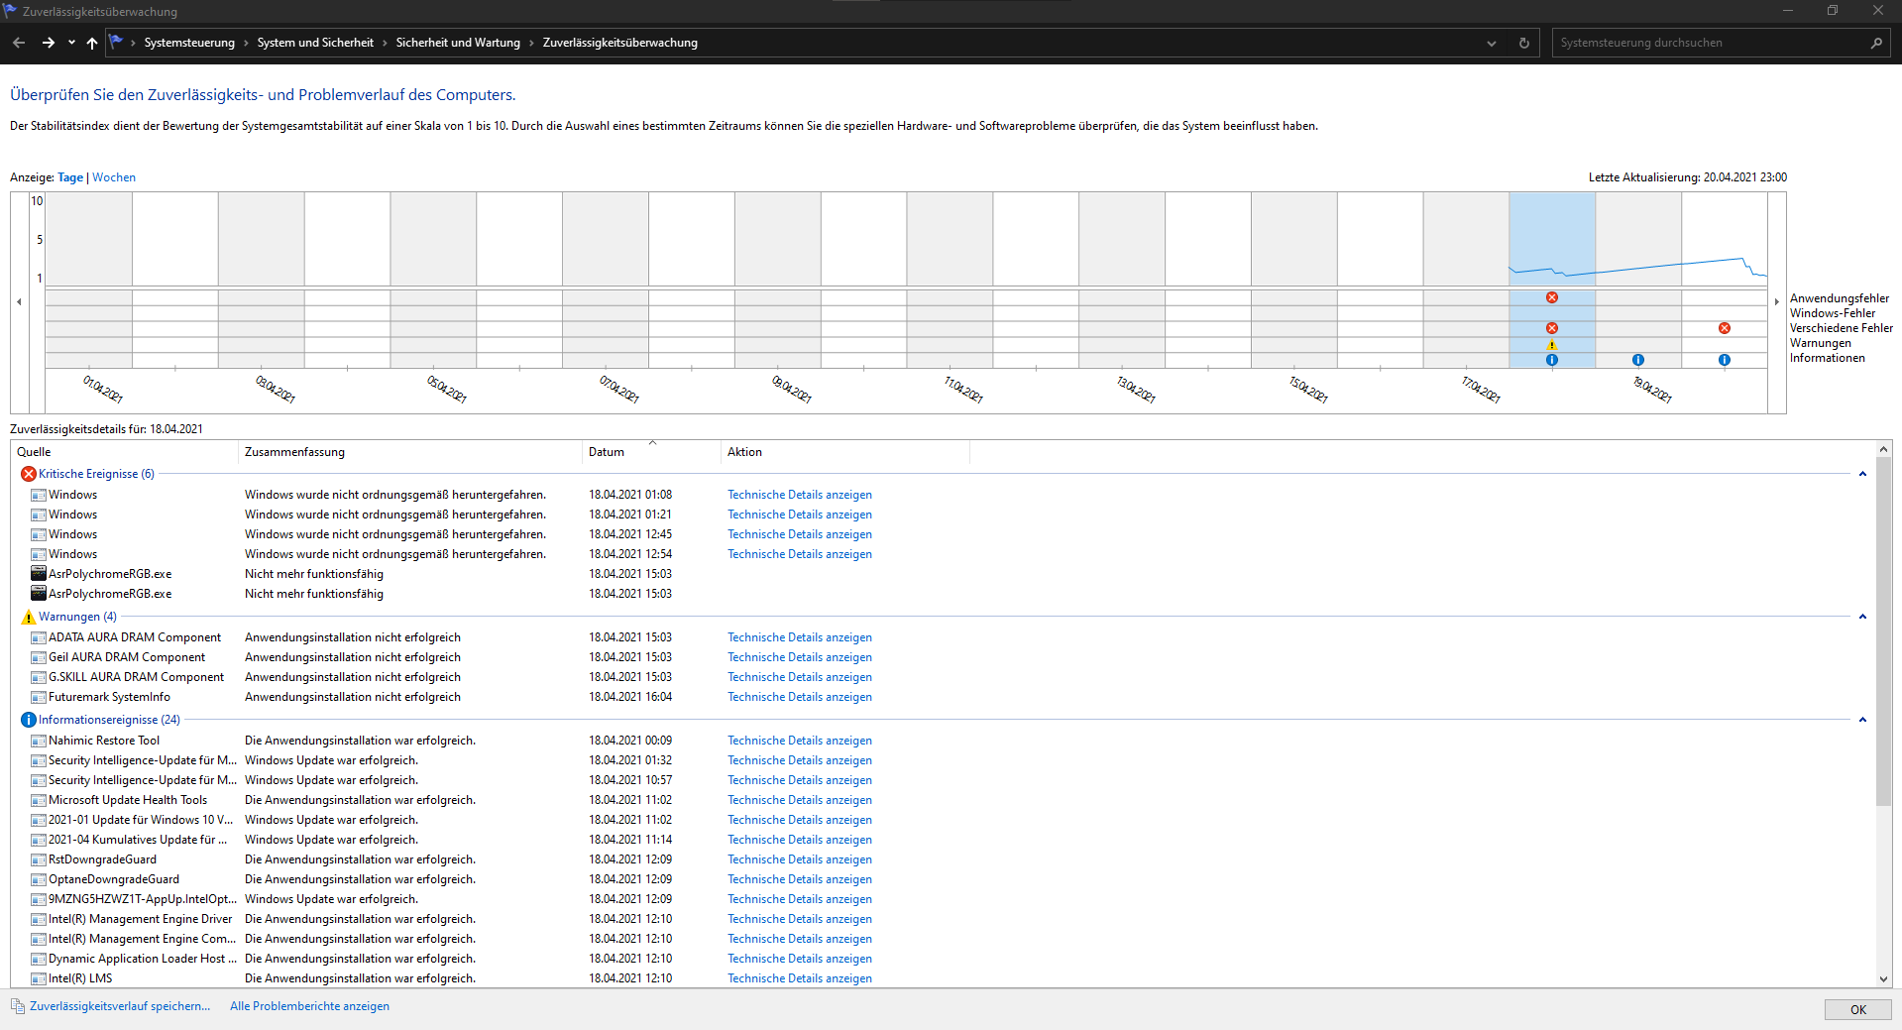This screenshot has width=1902, height=1030.
Task: Open the address bar history dropdown
Action: 1492,43
